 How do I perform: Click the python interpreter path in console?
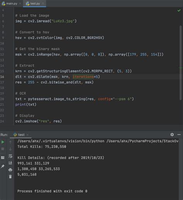click(x=61, y=141)
